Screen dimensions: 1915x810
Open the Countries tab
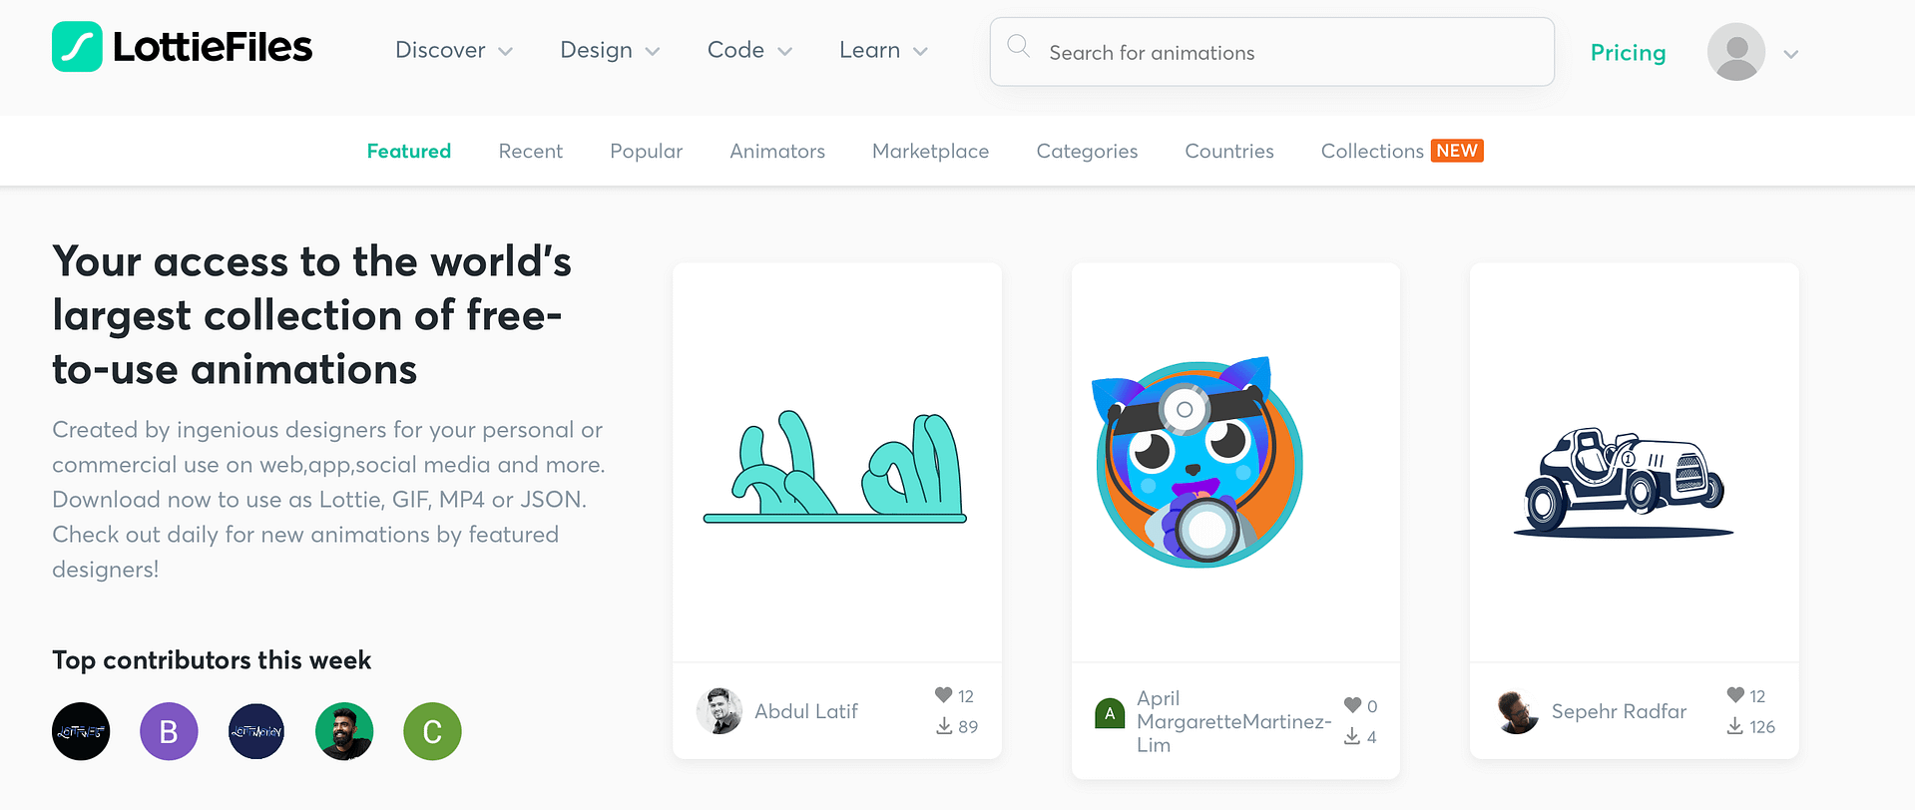1228,151
